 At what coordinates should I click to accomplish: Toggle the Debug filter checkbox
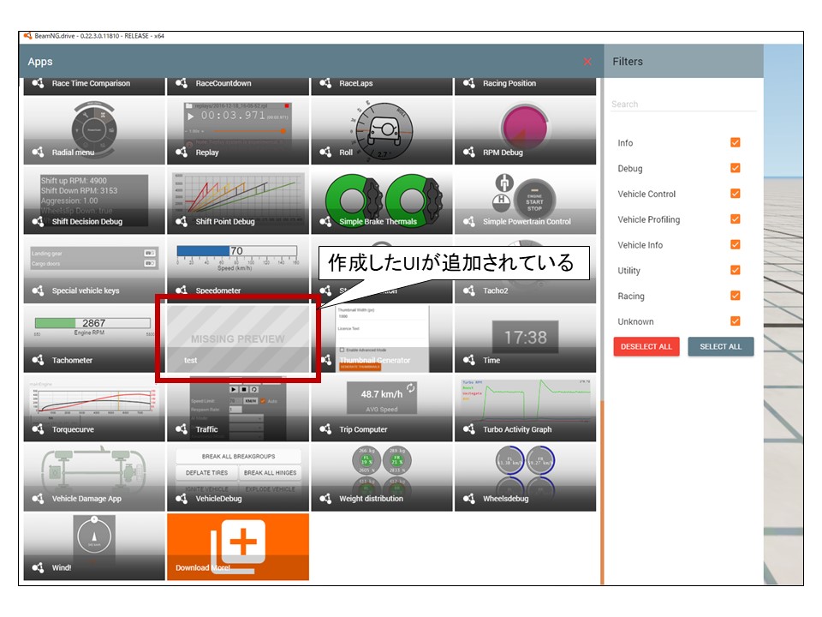coord(735,168)
